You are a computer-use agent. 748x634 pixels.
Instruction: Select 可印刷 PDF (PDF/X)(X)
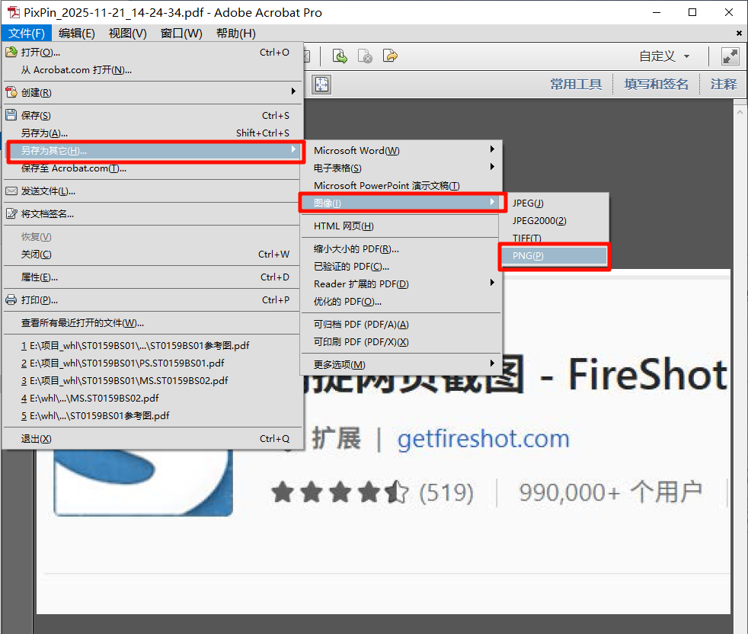(401, 342)
